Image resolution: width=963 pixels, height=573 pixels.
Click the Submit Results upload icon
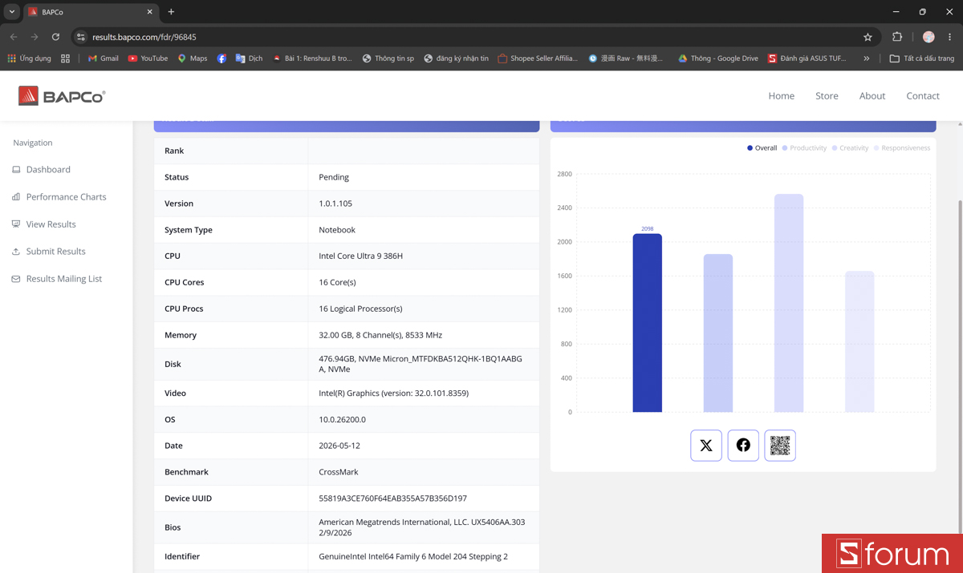pyautogui.click(x=16, y=252)
